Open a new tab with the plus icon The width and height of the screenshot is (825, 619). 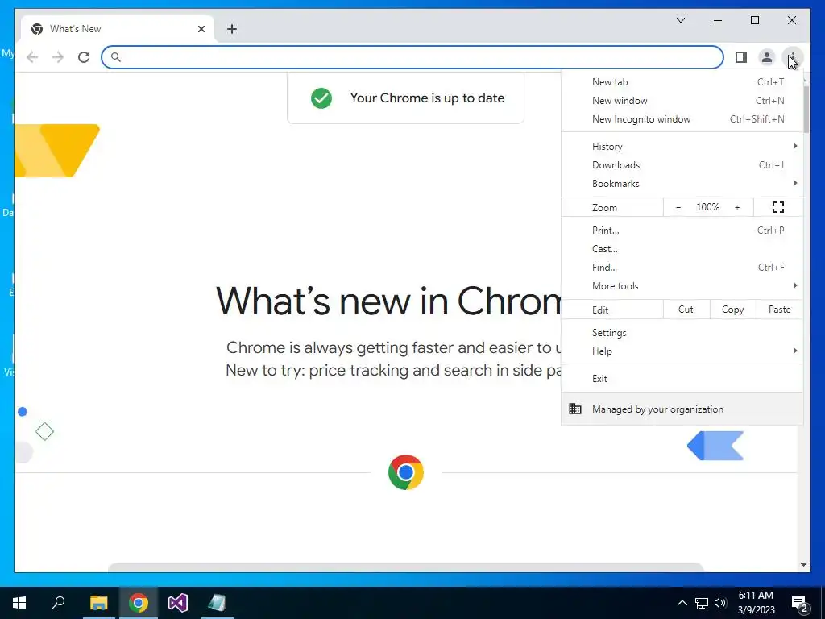click(x=232, y=29)
